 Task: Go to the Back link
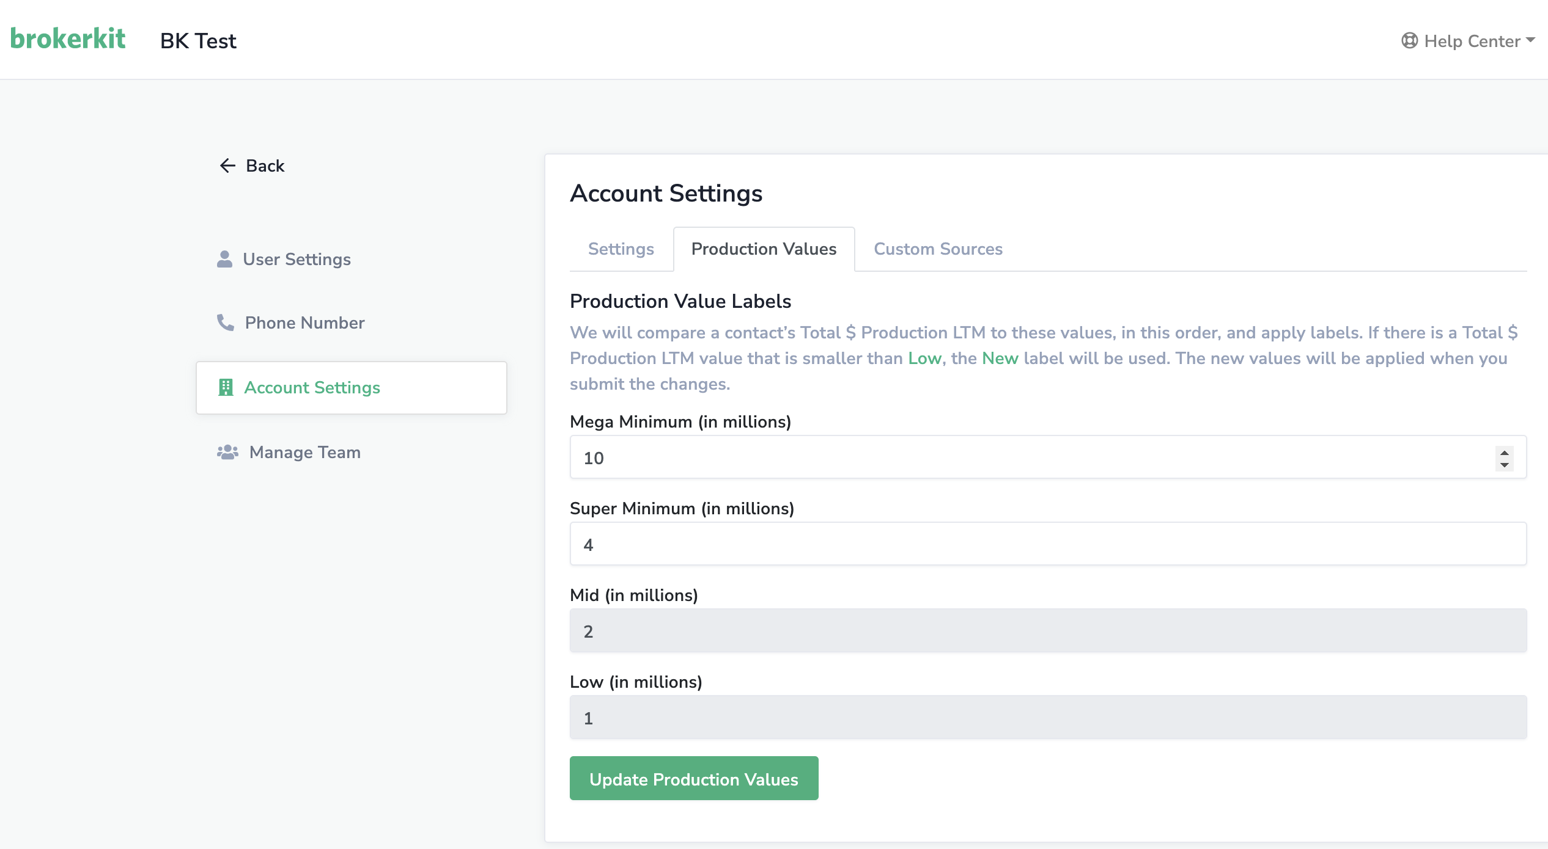point(265,166)
